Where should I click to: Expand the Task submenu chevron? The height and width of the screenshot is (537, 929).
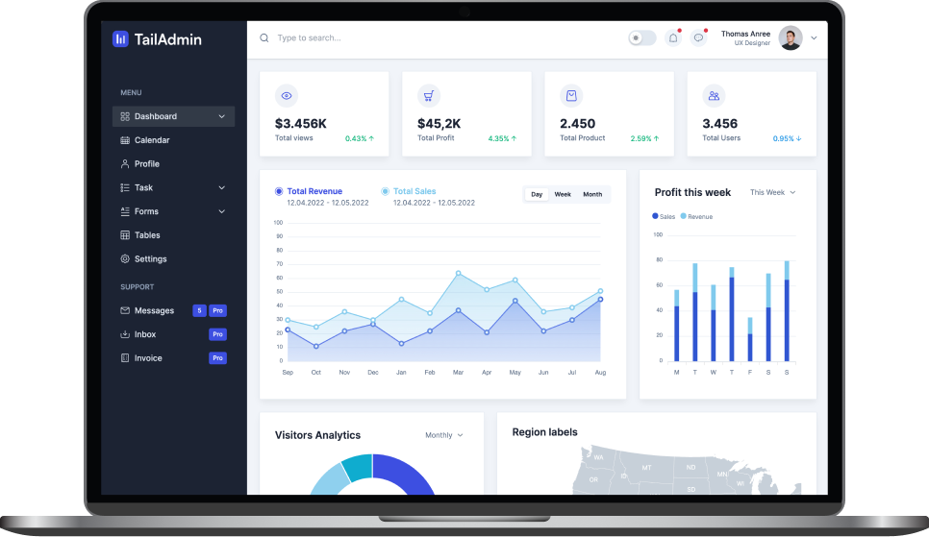point(221,187)
